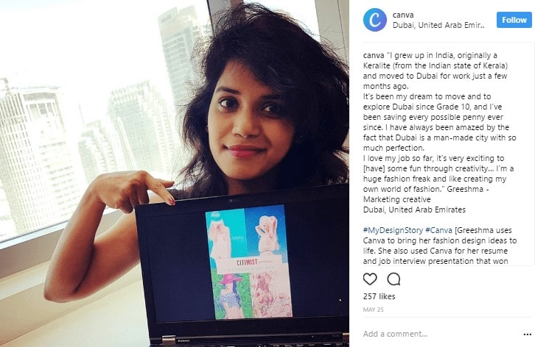Click the blue Follow button
The image size is (535, 347).
[x=514, y=20]
